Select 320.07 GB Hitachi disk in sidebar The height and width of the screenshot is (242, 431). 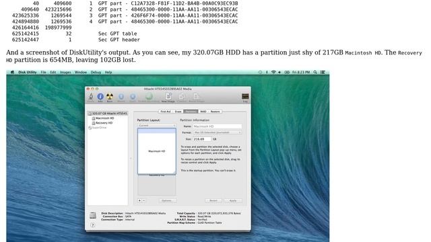(x=108, y=114)
